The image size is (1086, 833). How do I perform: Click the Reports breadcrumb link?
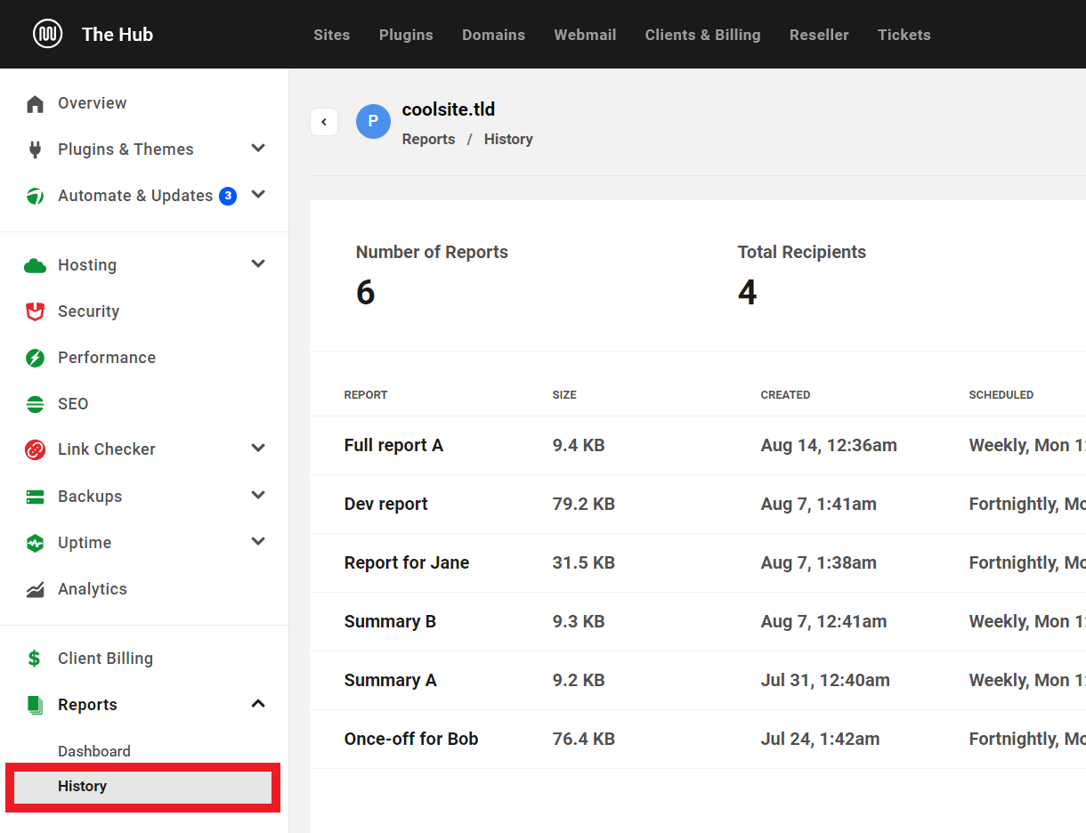[428, 139]
